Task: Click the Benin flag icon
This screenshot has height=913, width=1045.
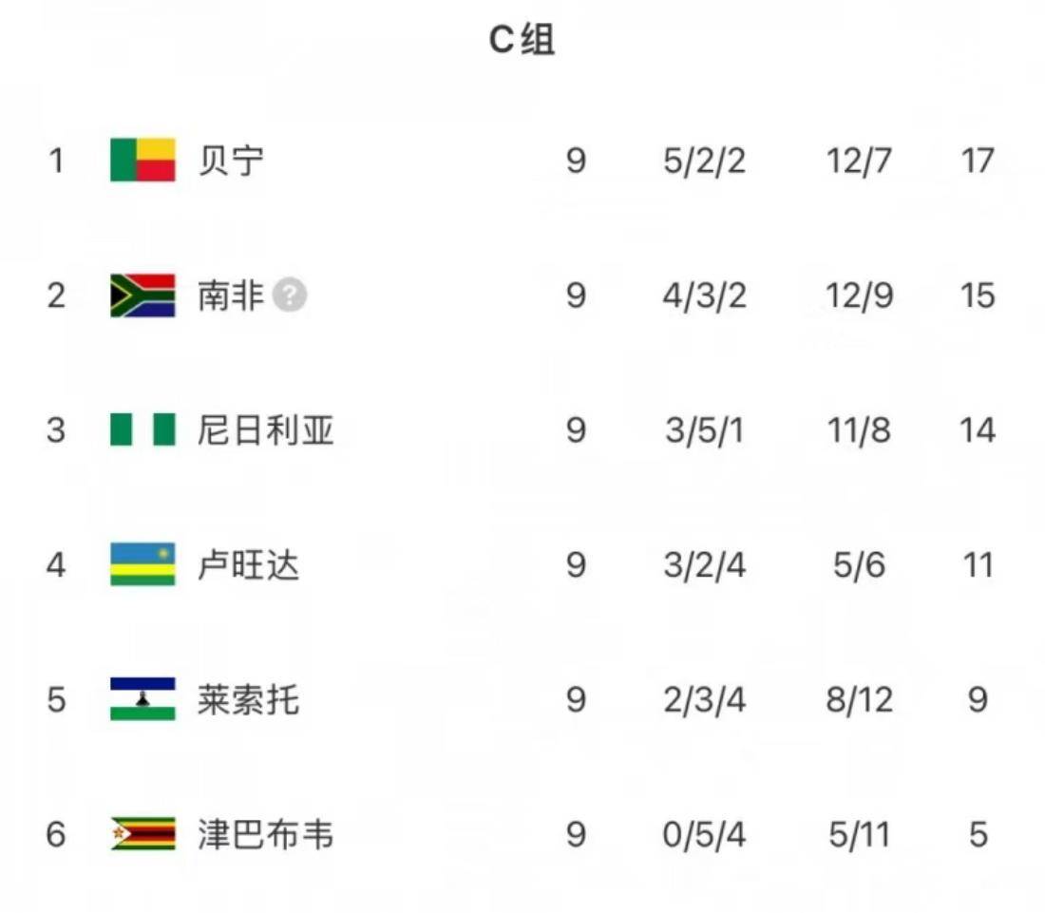Action: pyautogui.click(x=142, y=160)
